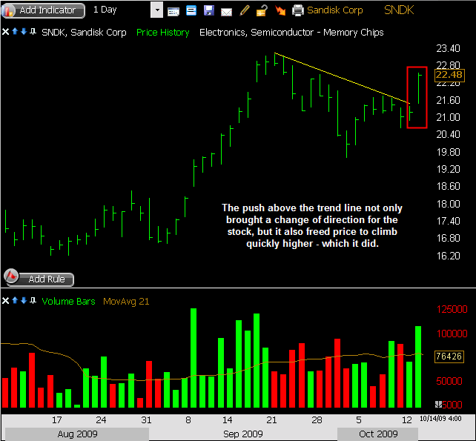Click the 125000 volume axis label
476x441 pixels.
click(452, 309)
